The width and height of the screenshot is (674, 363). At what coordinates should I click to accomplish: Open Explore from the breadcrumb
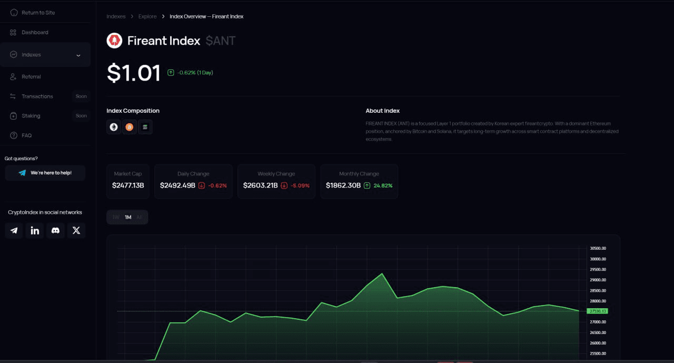(147, 16)
